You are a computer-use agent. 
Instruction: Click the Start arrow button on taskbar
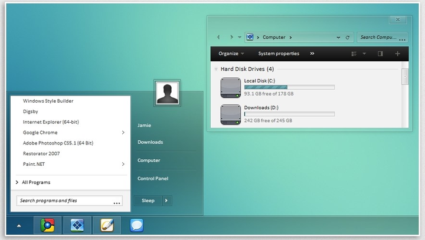[x=19, y=226]
